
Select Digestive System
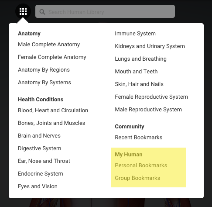pos(40,148)
